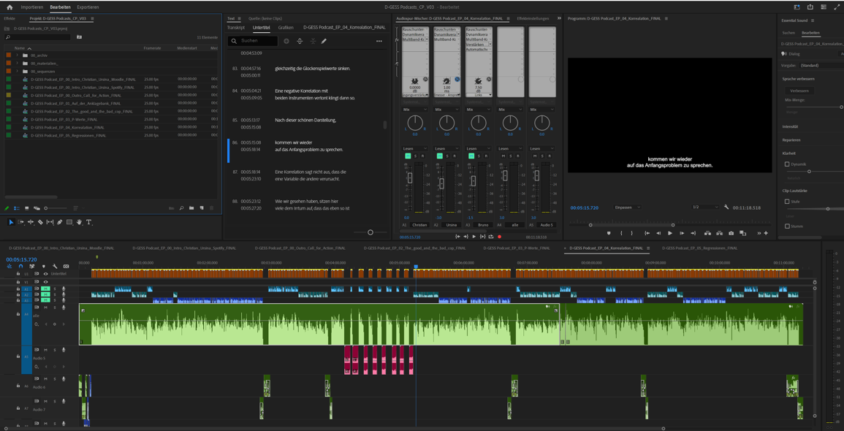The height and width of the screenshot is (431, 844).
Task: Select the Selection (arrow) tool
Action: [x=11, y=221]
